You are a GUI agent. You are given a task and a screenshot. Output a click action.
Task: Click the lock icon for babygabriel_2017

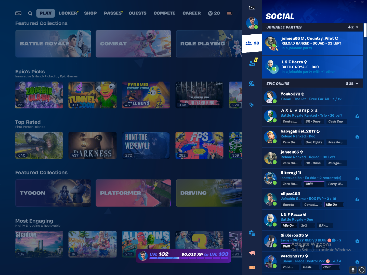357,137
